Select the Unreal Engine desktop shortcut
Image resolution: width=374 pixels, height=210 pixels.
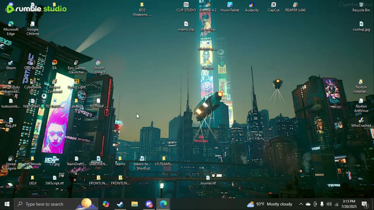click(11, 163)
